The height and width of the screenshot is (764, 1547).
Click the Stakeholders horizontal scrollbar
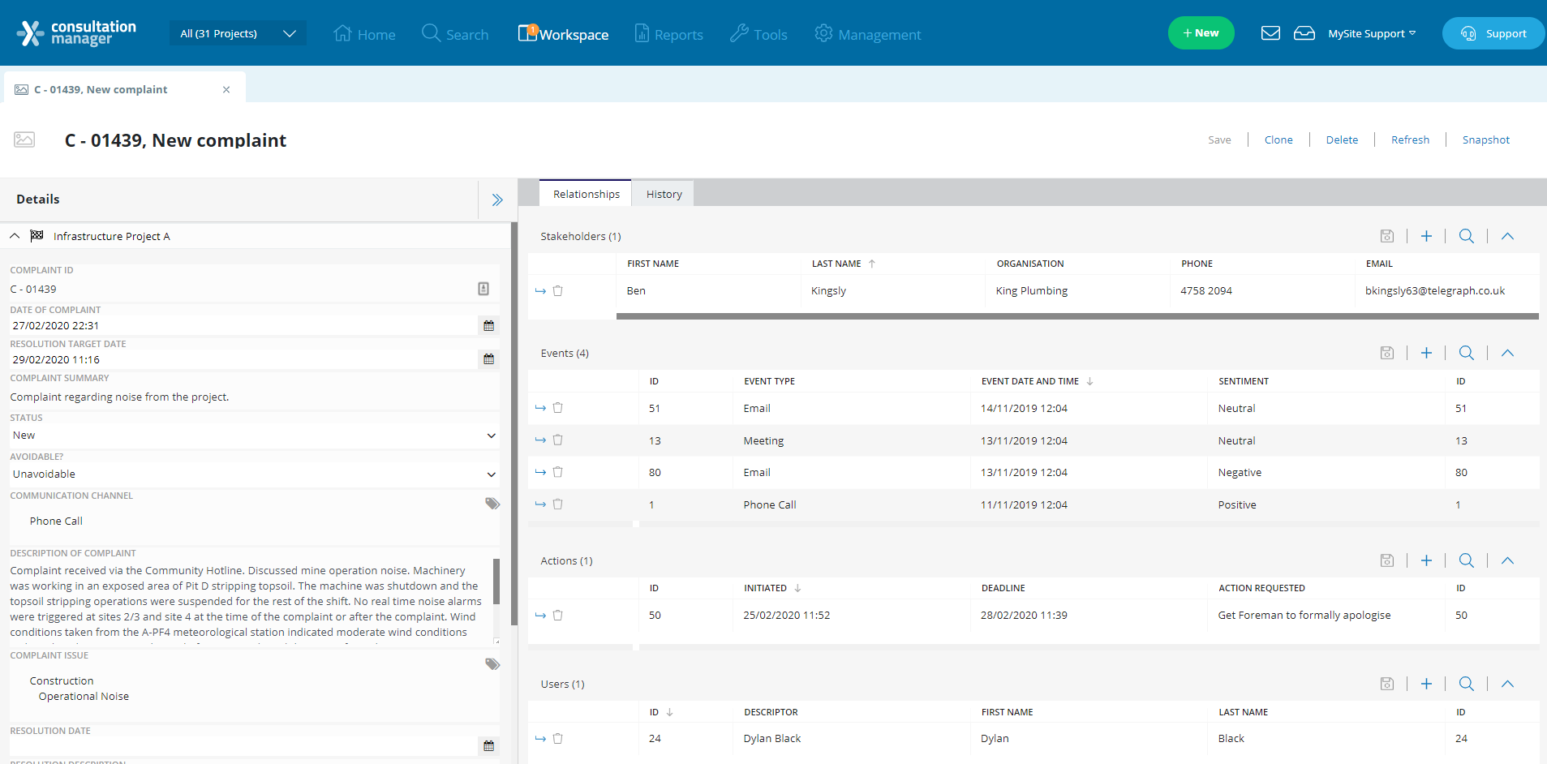[1077, 316]
